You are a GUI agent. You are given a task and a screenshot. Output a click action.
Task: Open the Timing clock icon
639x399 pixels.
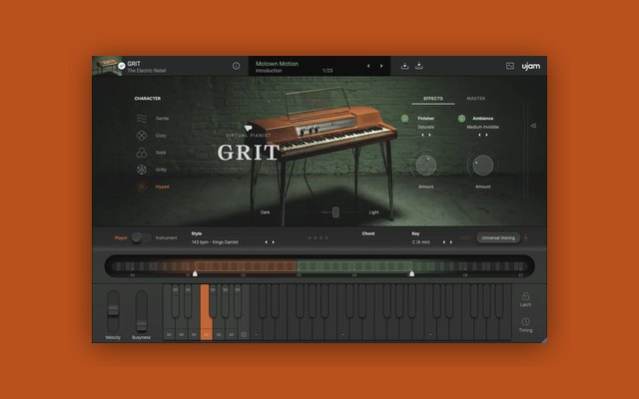tap(526, 322)
